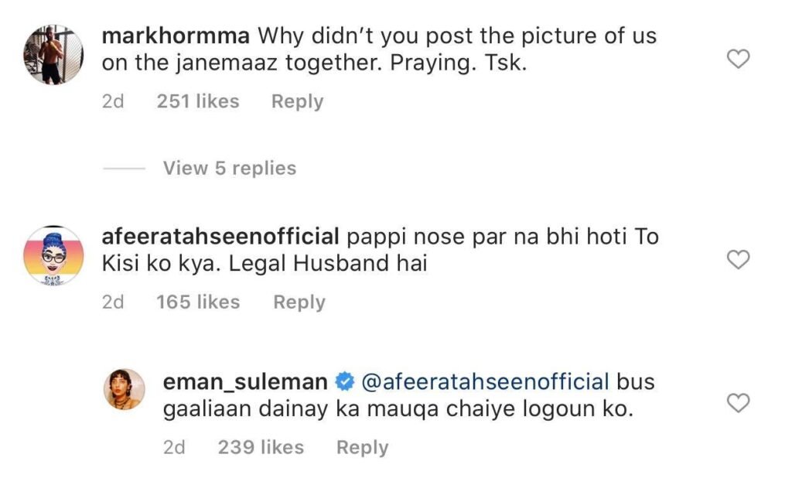Reply to afeeratahseenofficial's comment

[299, 302]
